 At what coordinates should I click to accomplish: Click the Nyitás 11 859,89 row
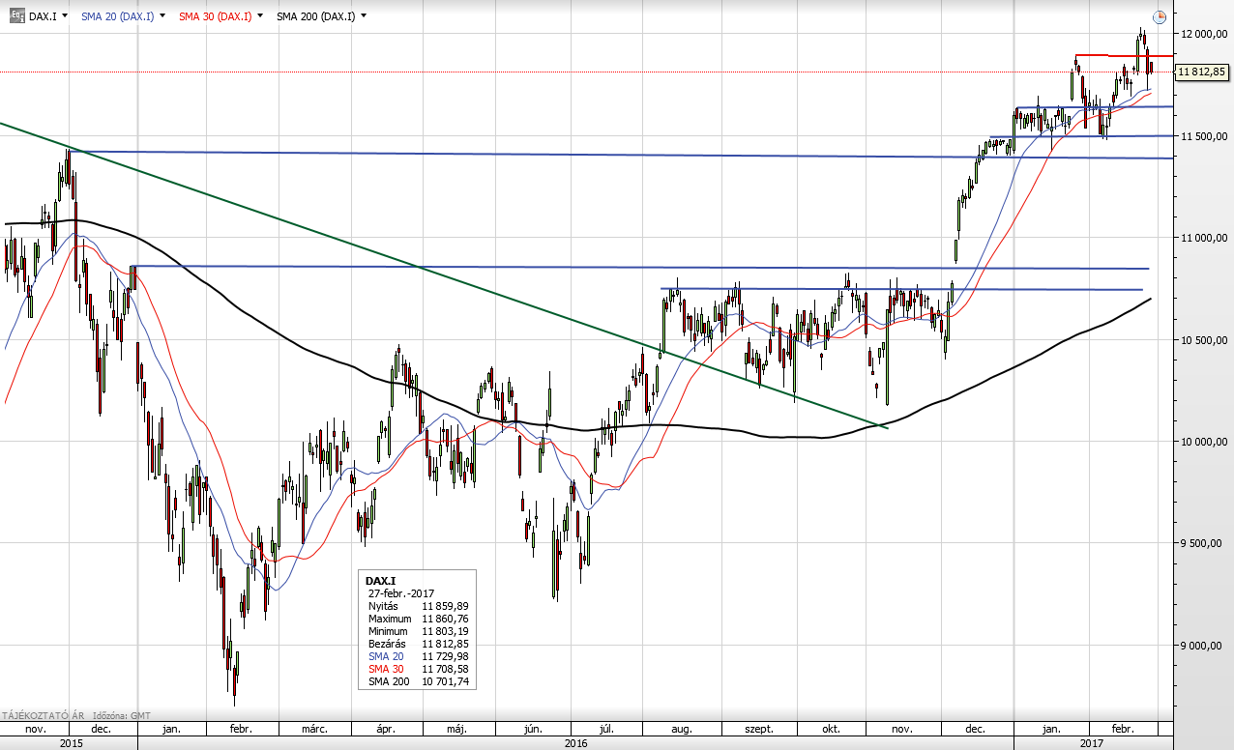click(x=417, y=606)
